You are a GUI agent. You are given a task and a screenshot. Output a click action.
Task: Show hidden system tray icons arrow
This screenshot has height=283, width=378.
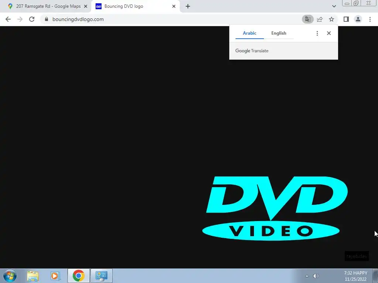307,276
